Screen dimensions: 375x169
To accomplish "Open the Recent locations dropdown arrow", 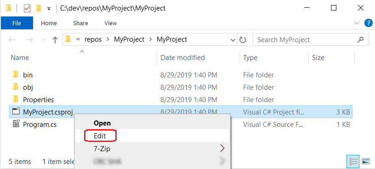I will 43,40.
